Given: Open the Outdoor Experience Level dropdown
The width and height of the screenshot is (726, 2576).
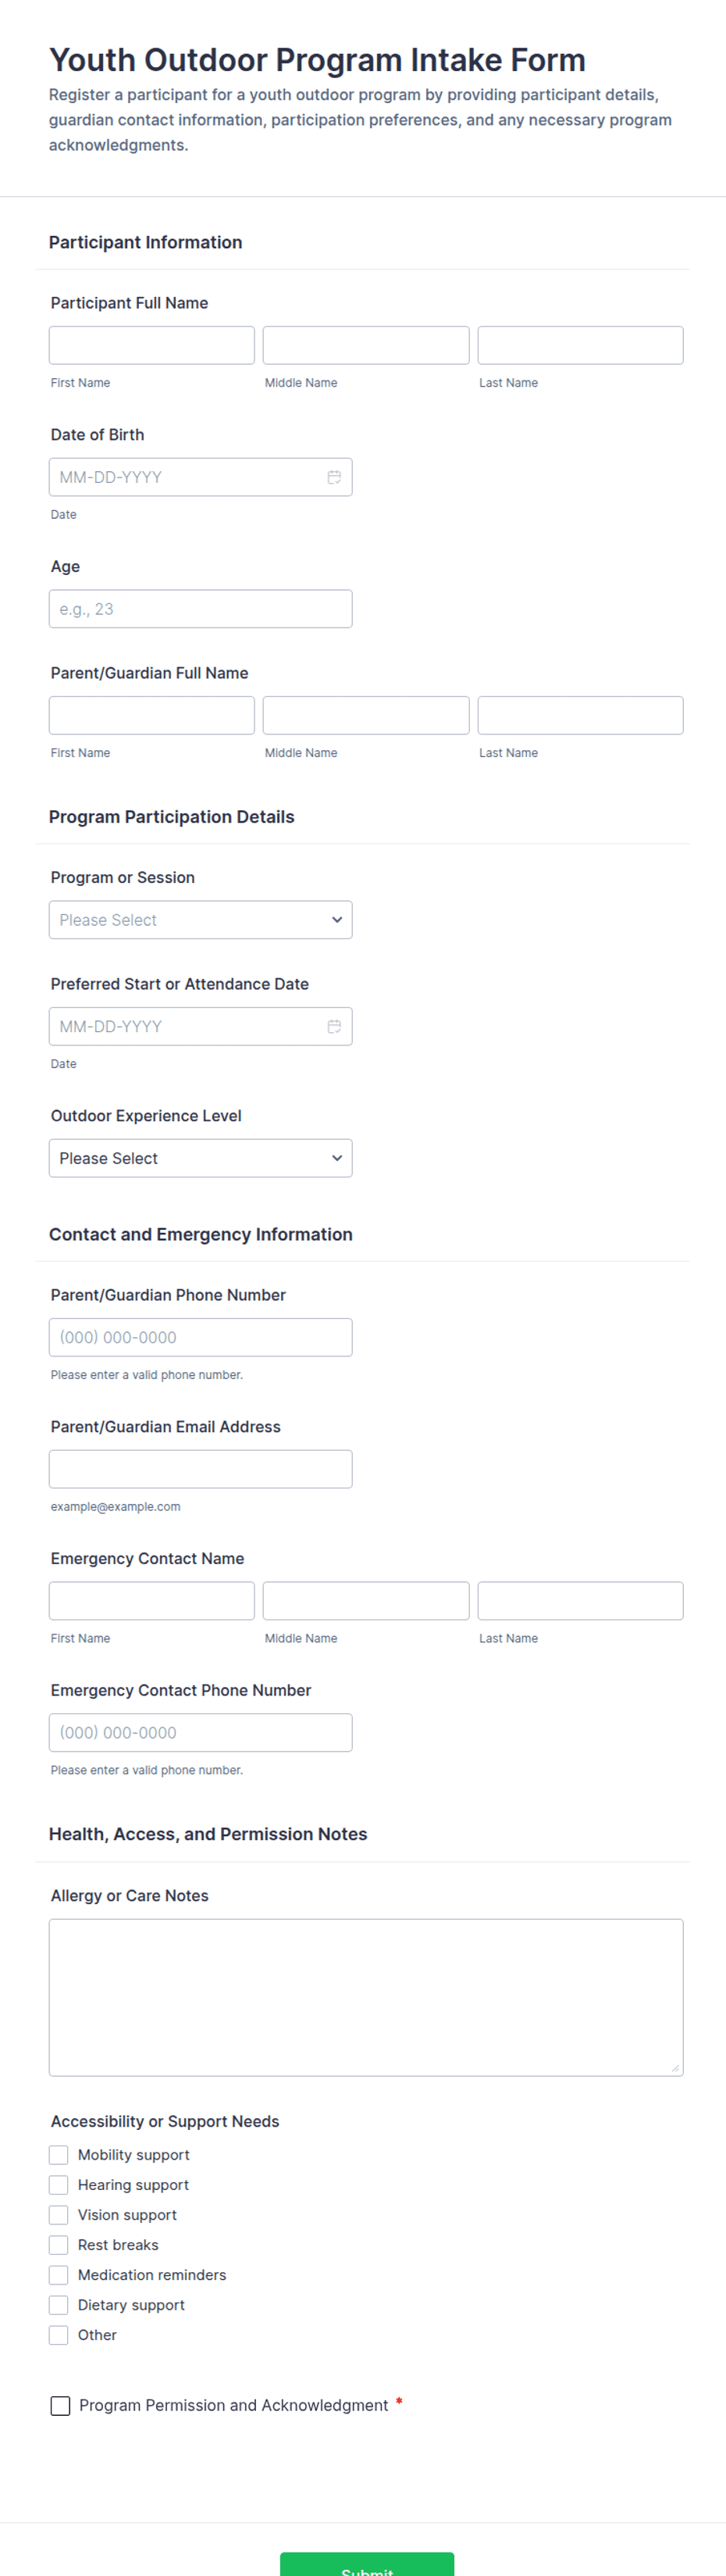Looking at the screenshot, I should point(201,1158).
